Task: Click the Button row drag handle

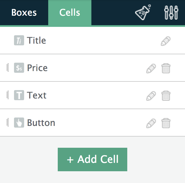Action: pyautogui.click(x=8, y=122)
